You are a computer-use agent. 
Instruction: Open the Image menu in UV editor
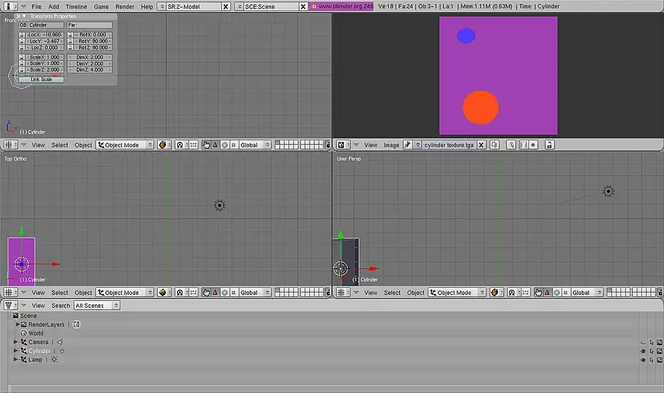click(391, 145)
